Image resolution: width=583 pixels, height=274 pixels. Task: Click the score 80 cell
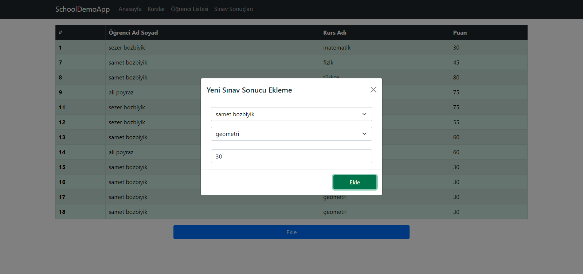[x=488, y=78]
